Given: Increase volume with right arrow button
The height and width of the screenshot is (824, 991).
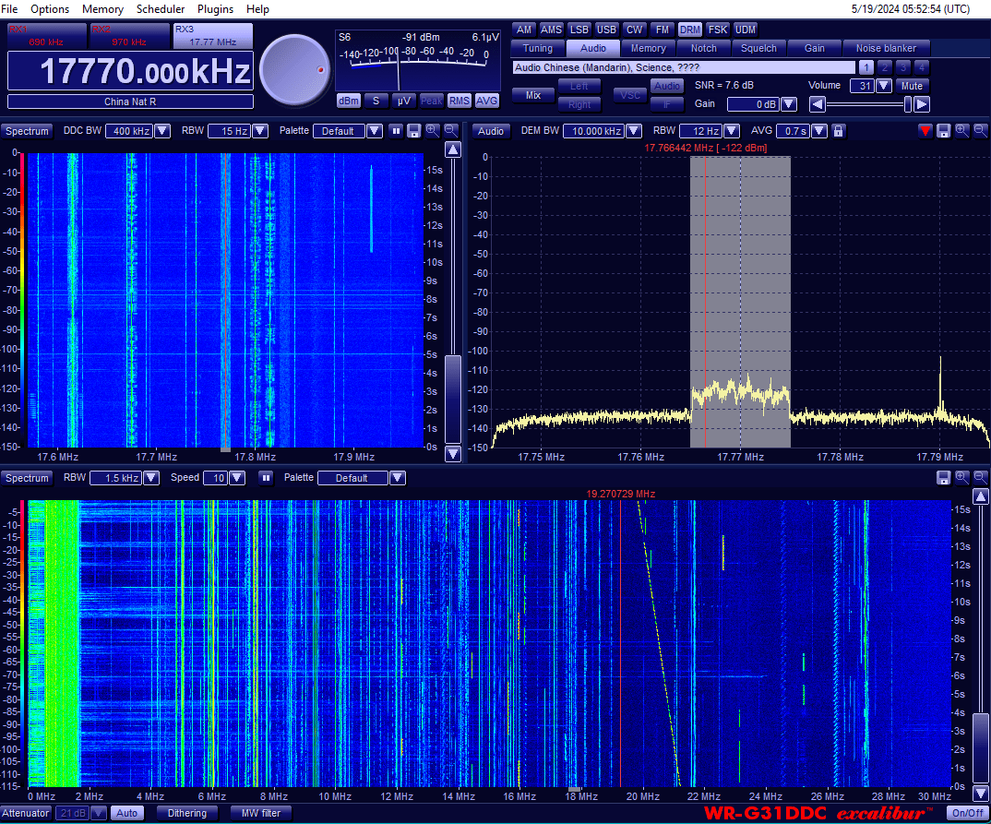Looking at the screenshot, I should [x=922, y=104].
